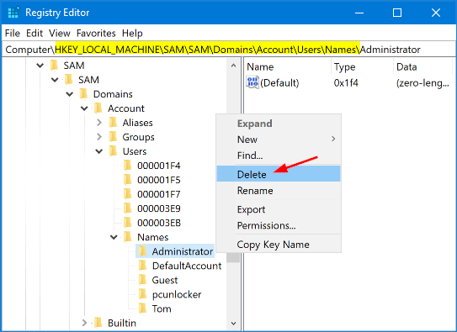Screen dimensions: 457x332
Task: Click Copy Key Name entry
Action: pos(273,245)
